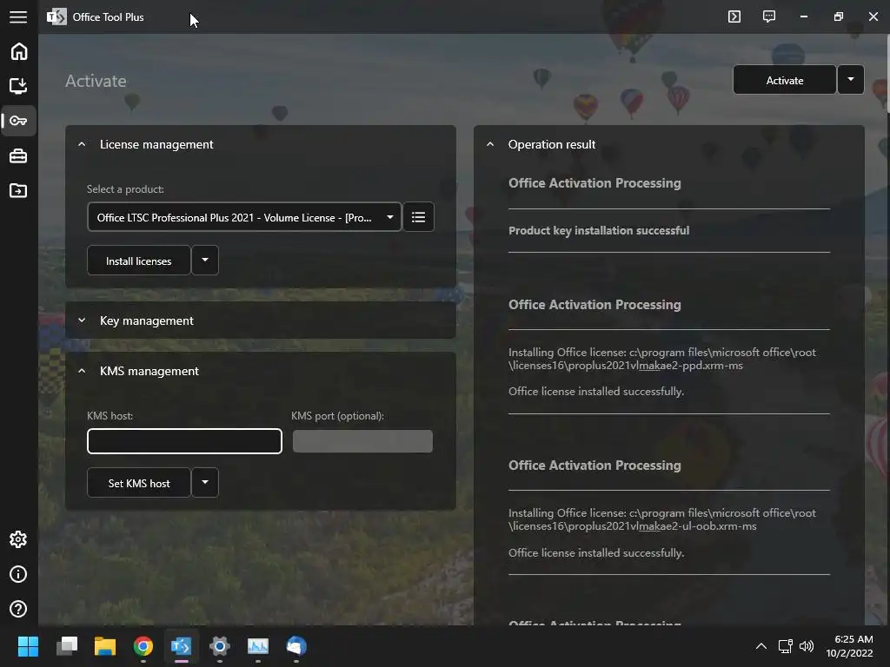Open the blue bird taskbar app

click(296, 646)
